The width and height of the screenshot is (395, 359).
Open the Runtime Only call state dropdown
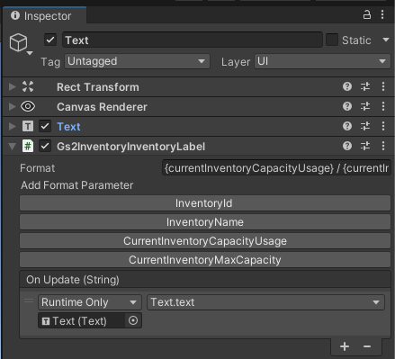[89, 302]
